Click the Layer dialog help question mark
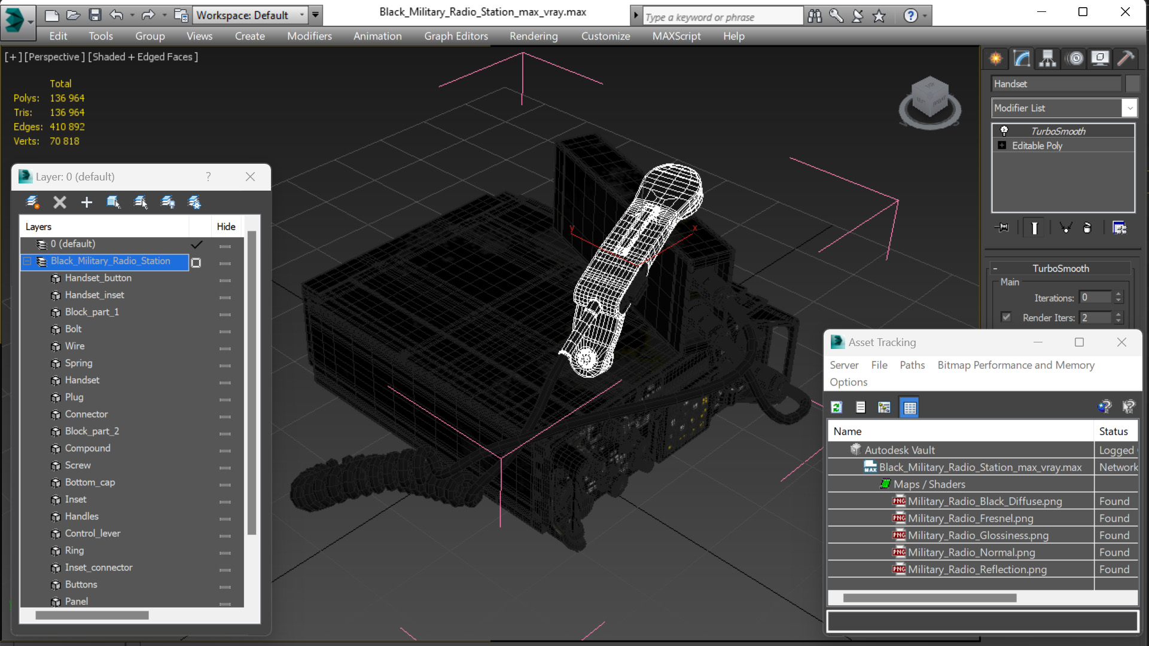The image size is (1149, 646). coord(208,177)
